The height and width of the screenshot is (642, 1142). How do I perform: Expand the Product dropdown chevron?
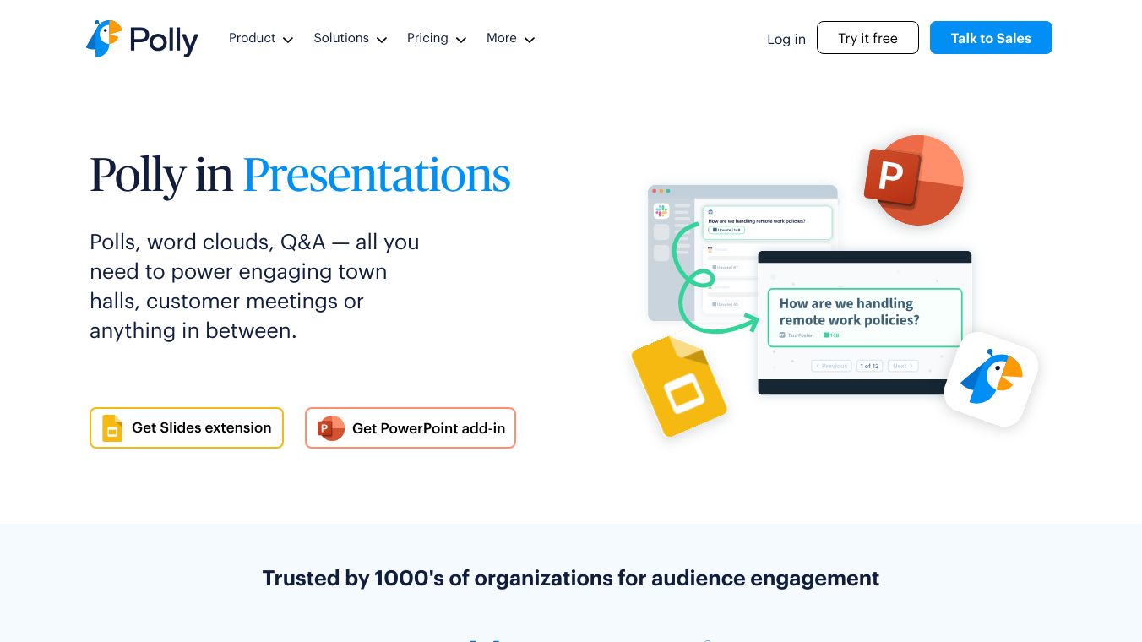tap(288, 40)
